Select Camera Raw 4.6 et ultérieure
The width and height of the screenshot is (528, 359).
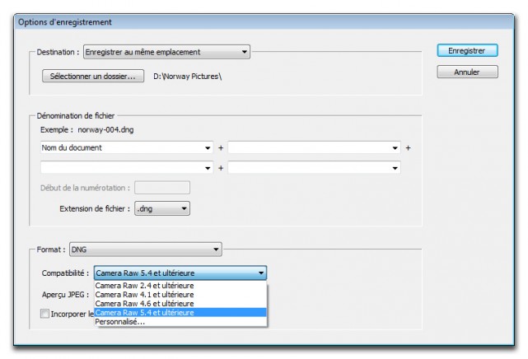pos(180,304)
